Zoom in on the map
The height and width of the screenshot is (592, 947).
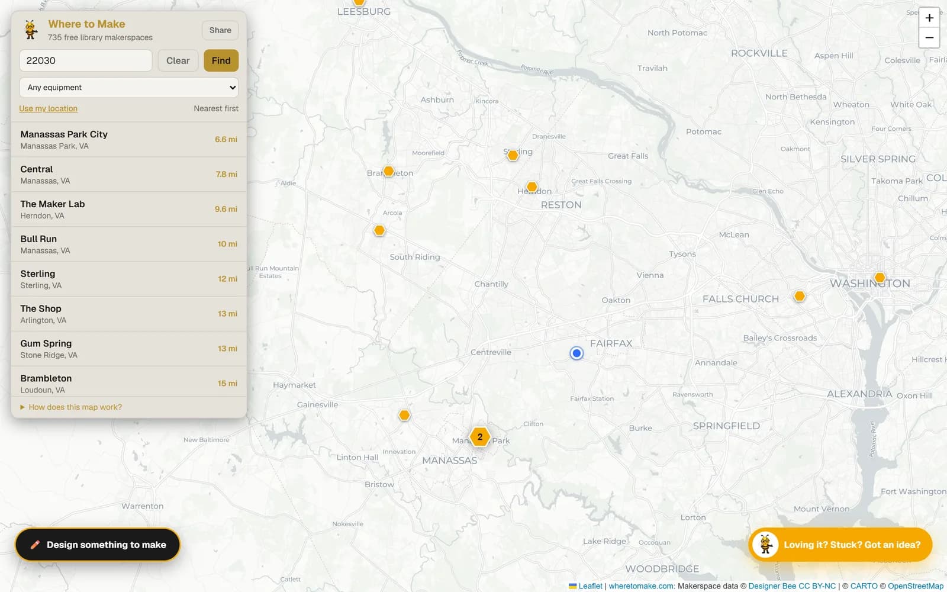tap(929, 18)
